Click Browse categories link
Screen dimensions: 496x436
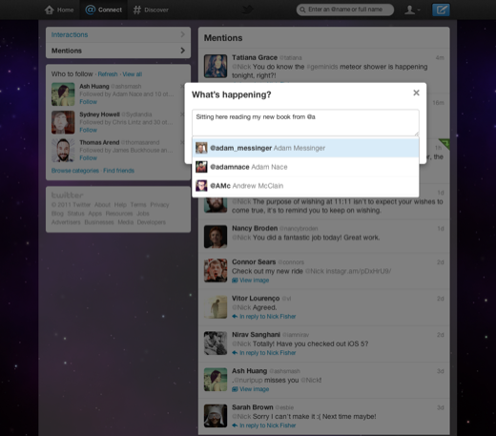[75, 171]
